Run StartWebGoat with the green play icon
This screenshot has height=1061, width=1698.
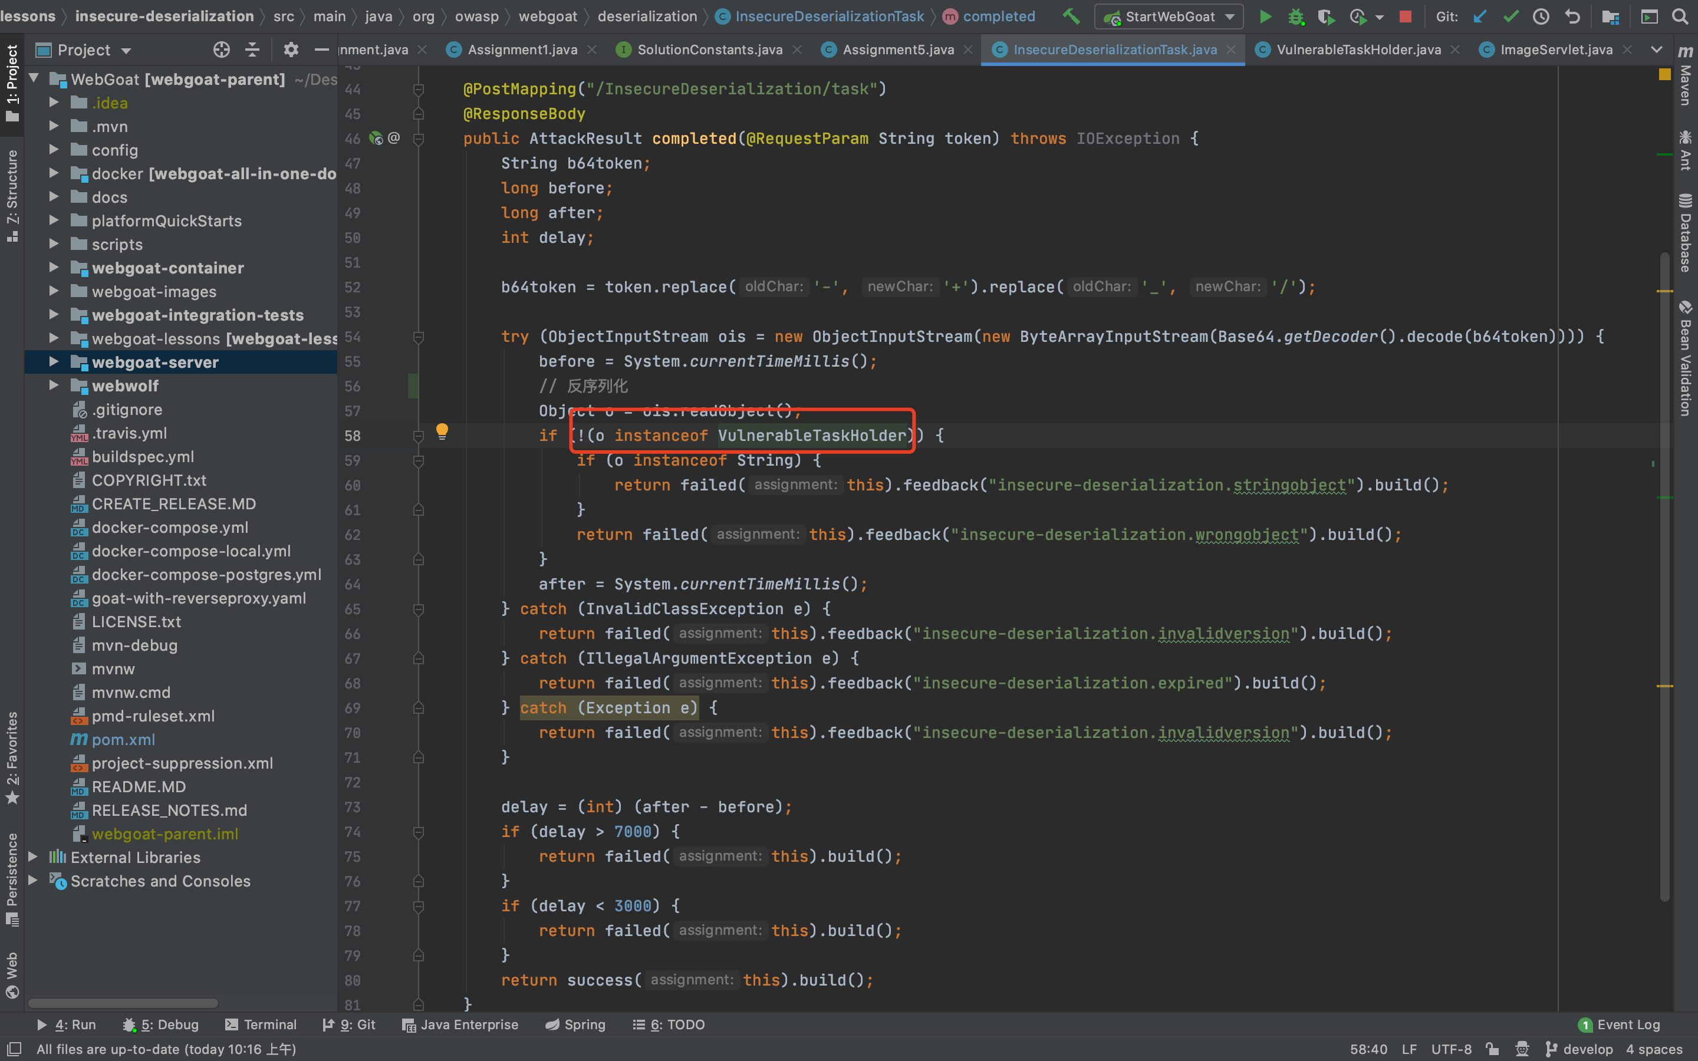click(x=1265, y=16)
